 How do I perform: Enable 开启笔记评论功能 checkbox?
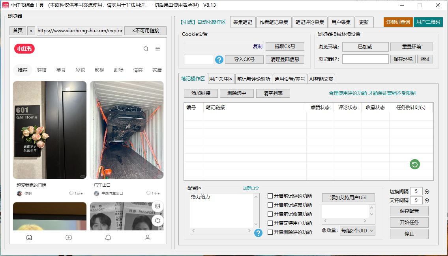click(270, 196)
